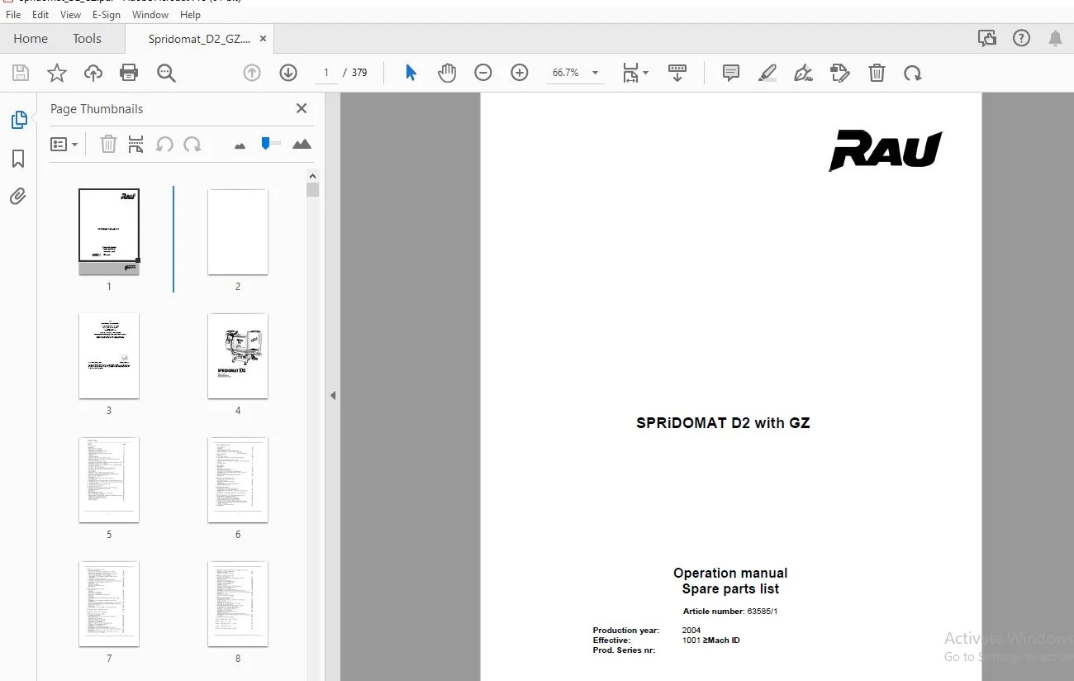Select page 2 thumbnail

tap(238, 231)
